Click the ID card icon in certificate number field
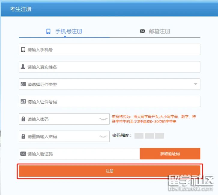The width and height of the screenshot is (218, 195). pyautogui.click(x=23, y=102)
